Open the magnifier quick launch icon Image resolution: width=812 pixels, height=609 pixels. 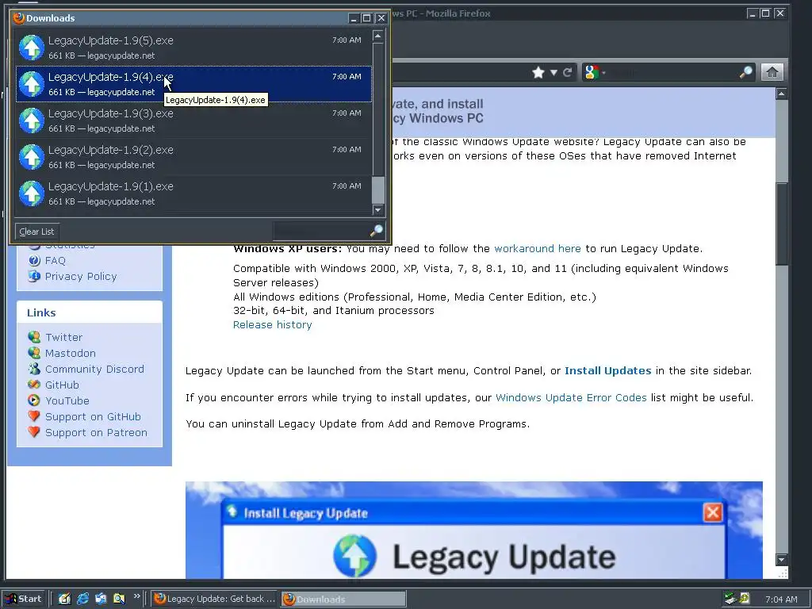tap(119, 599)
